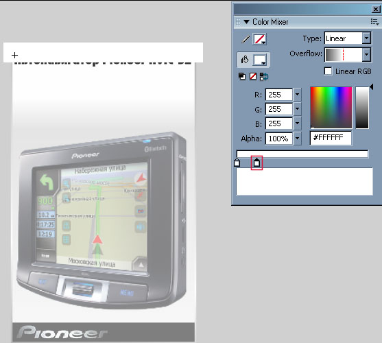The image size is (382, 343).
Task: Click the white gradient rectangle on stage
Action: pyautogui.click(x=103, y=52)
